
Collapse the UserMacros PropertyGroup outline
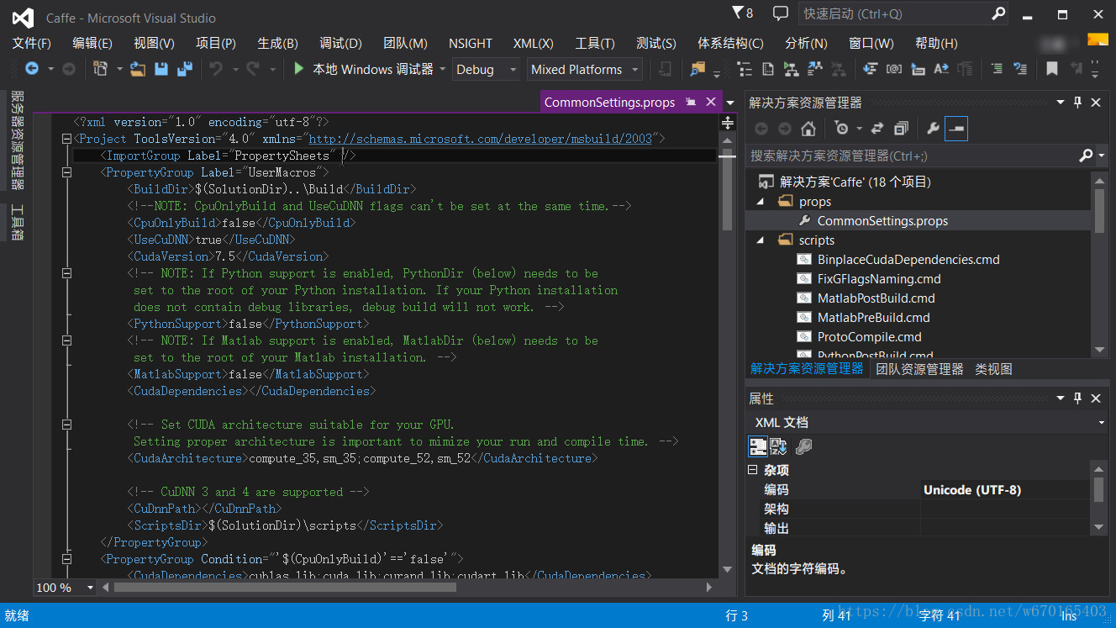(x=66, y=172)
